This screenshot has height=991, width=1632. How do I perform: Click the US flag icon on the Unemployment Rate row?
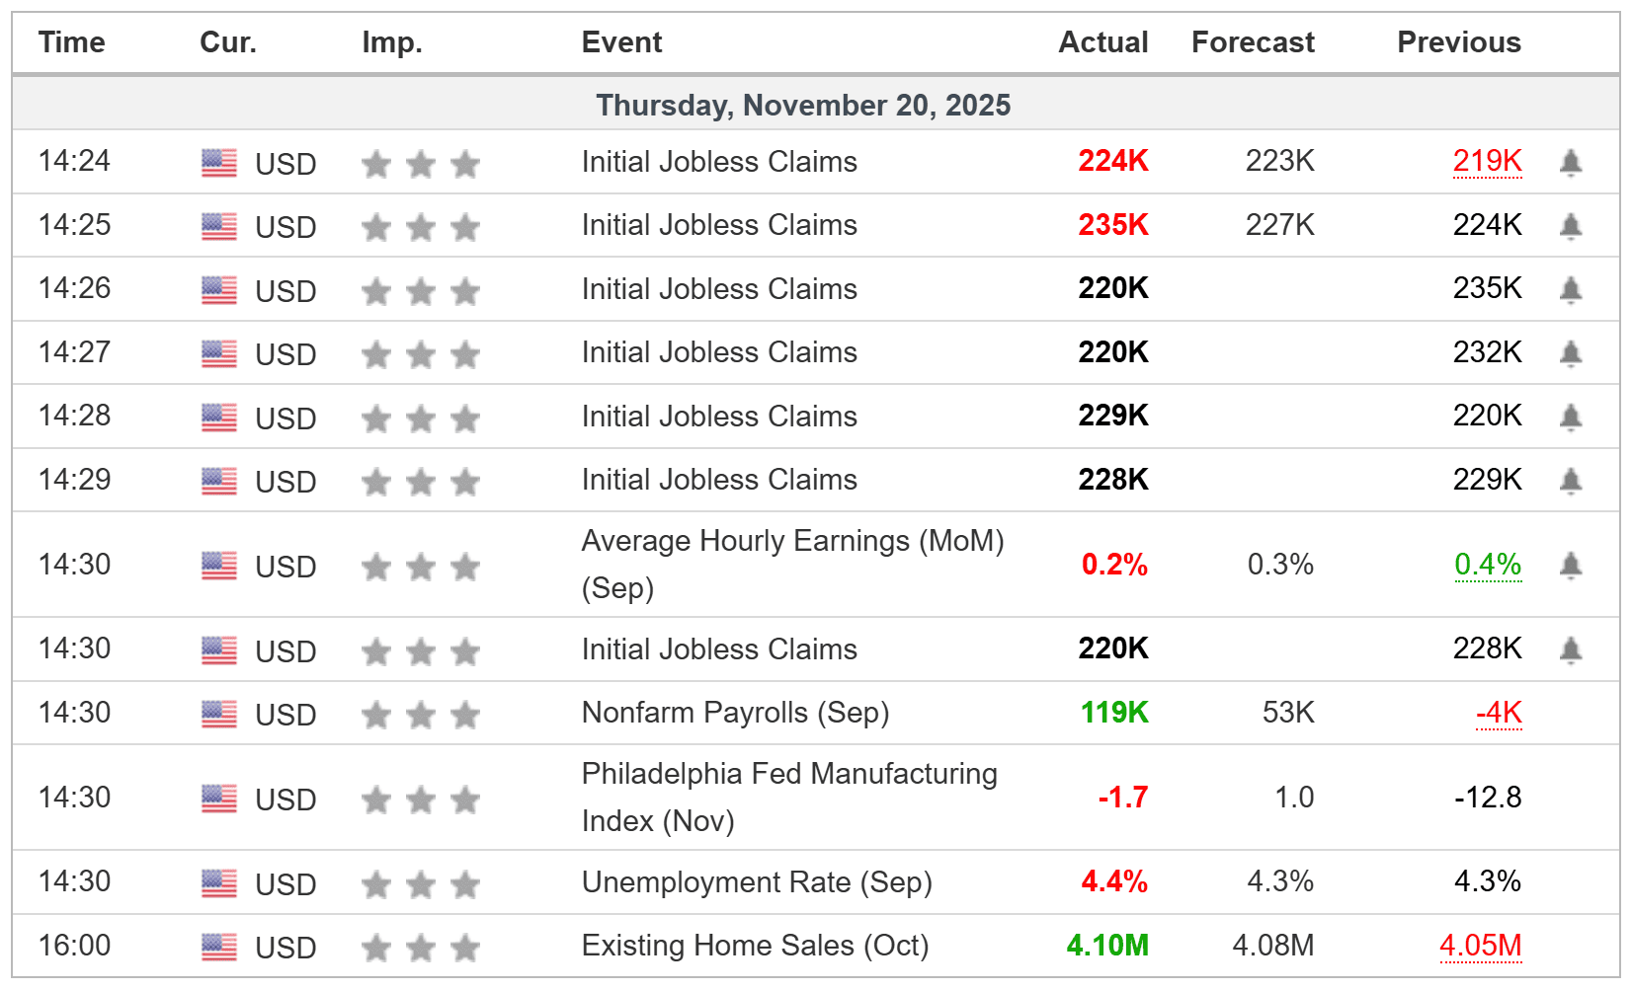[x=219, y=881]
